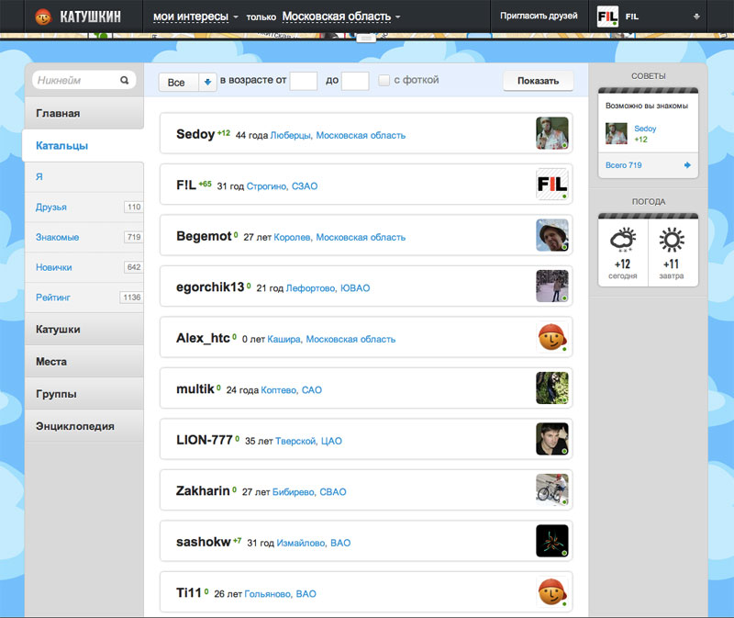Select the Катальцы sidebar tab
The width and height of the screenshot is (734, 618).
[83, 145]
